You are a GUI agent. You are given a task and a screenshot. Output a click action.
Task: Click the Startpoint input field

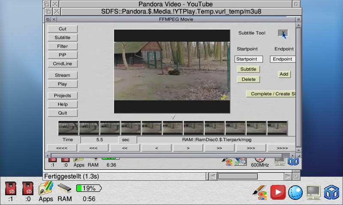pyautogui.click(x=248, y=59)
